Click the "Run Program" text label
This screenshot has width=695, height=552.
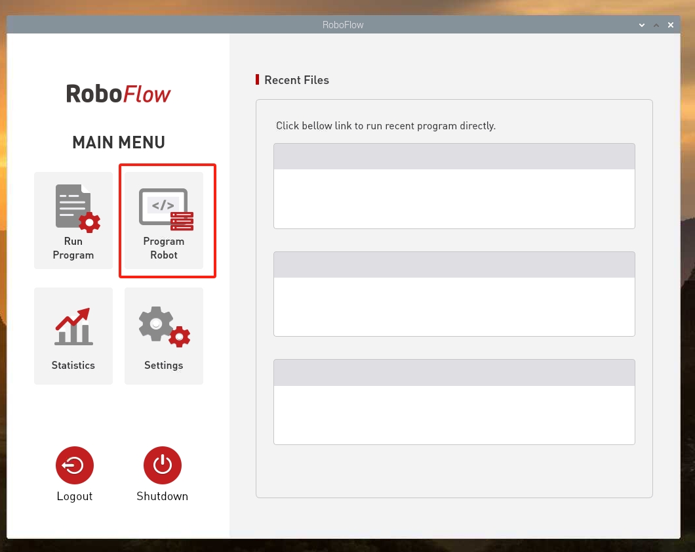click(73, 248)
